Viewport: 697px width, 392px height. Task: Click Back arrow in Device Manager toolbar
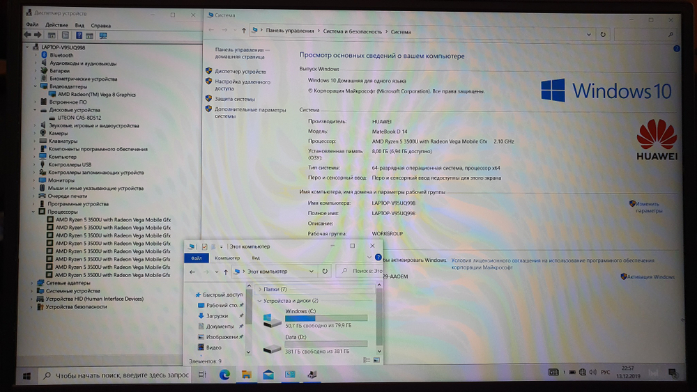tap(28, 35)
